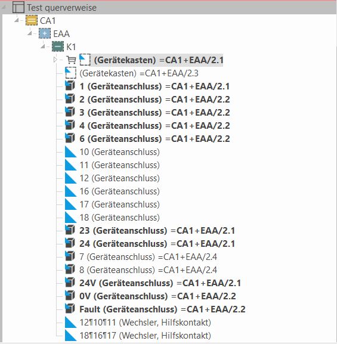
Task: Click the blue EAA mounting location icon
Action: [45, 33]
